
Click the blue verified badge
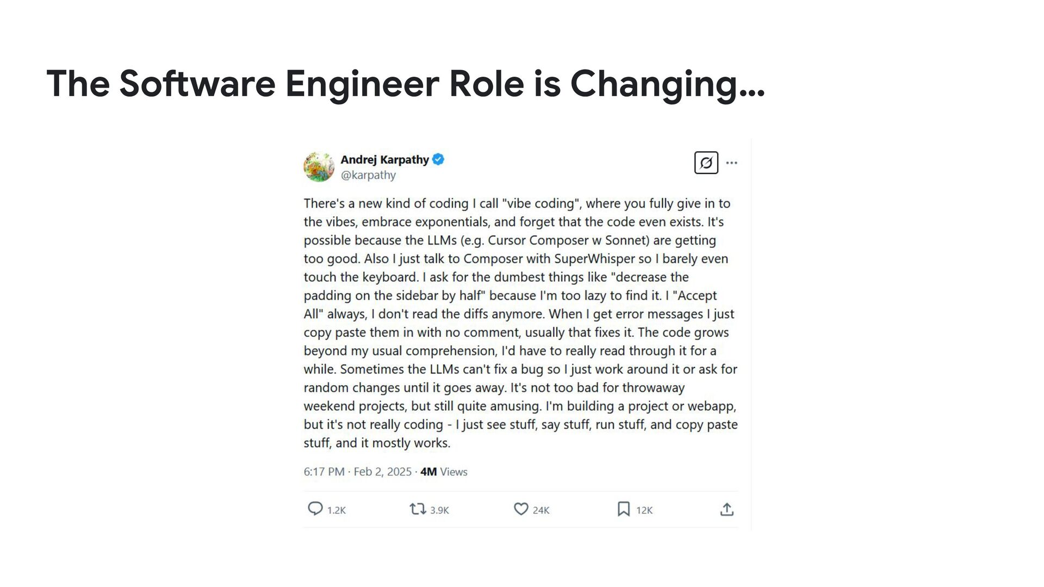[438, 159]
